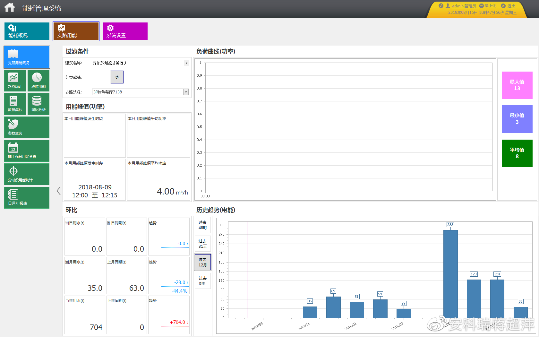Expand the 建筑名称 building dropdown
Image resolution: width=539 pixels, height=337 pixels.
tap(186, 63)
